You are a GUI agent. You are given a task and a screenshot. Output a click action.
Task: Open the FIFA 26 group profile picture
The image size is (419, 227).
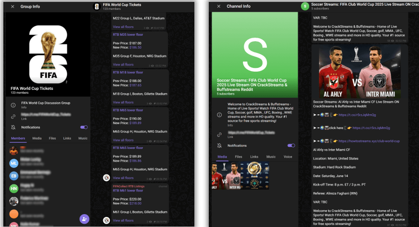(48, 54)
